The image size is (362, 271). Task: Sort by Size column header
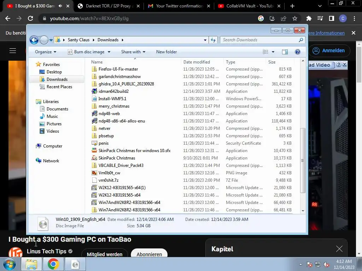[272, 62]
